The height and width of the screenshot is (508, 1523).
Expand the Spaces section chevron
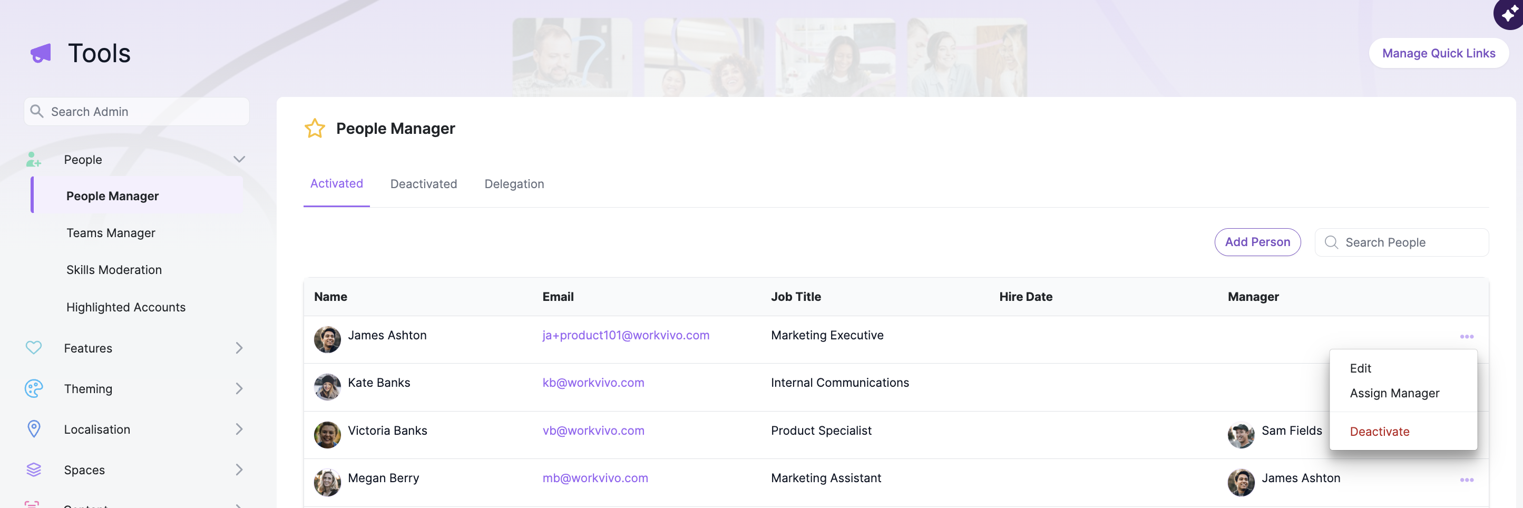[x=239, y=470]
